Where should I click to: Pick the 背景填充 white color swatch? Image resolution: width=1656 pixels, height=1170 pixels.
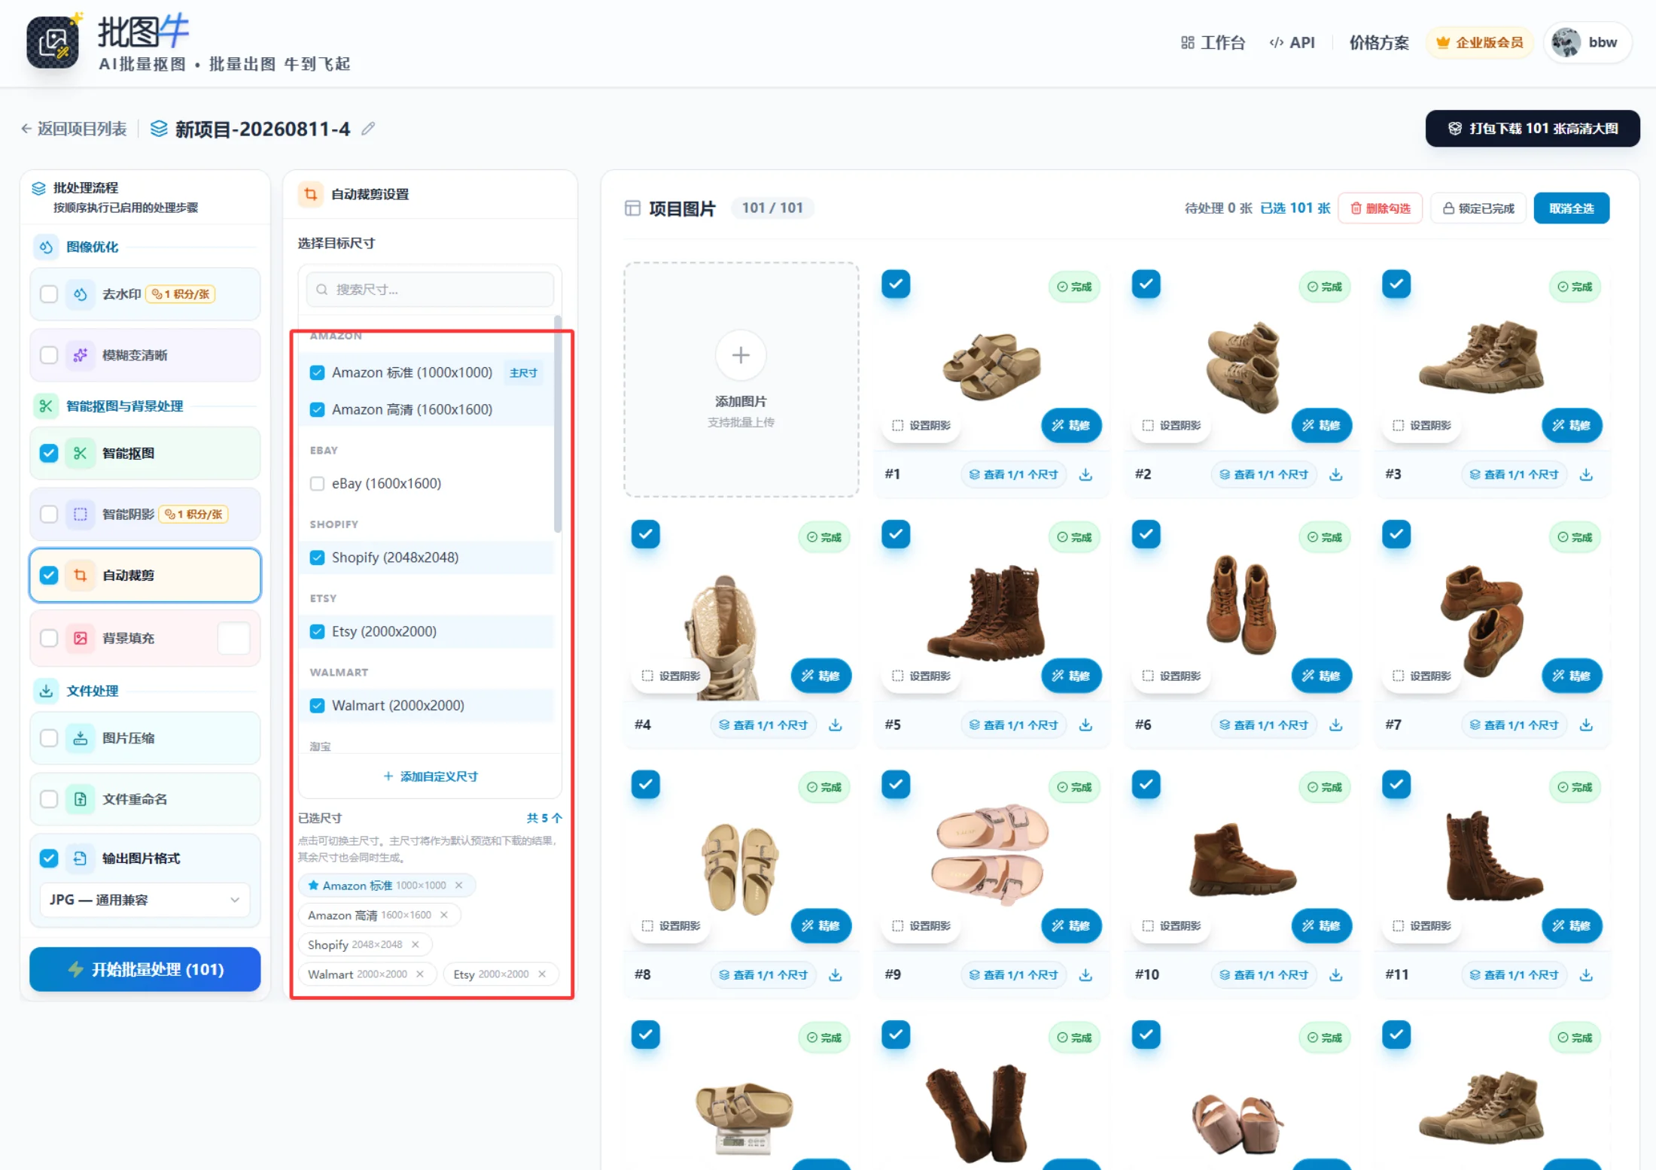pyautogui.click(x=234, y=638)
